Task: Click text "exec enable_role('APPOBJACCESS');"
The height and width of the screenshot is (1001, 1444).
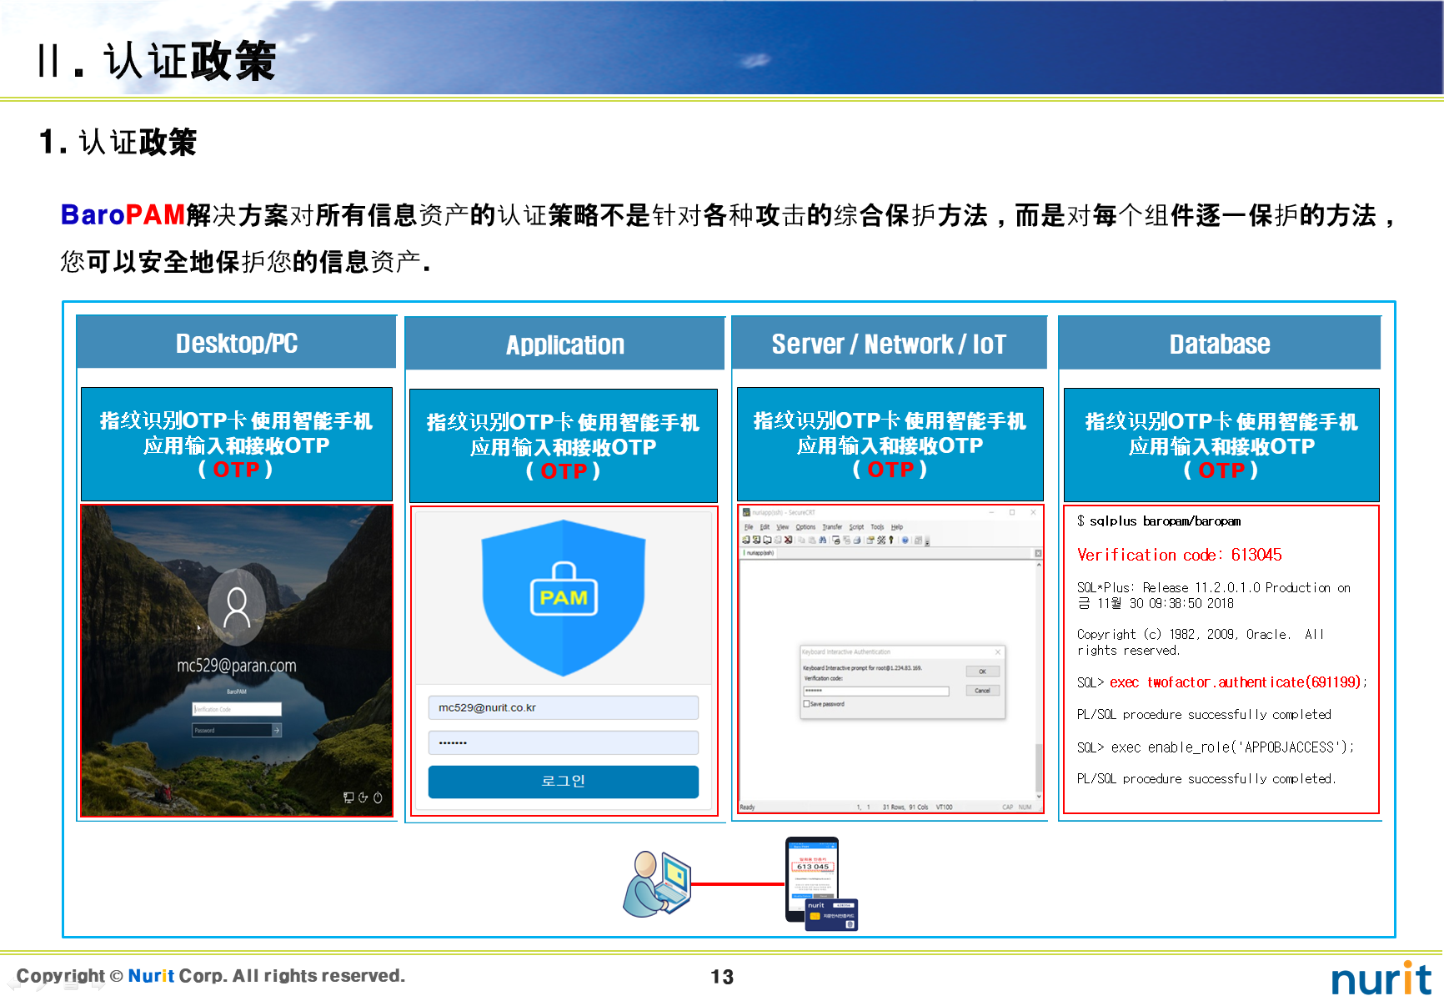Action: click(x=1232, y=747)
